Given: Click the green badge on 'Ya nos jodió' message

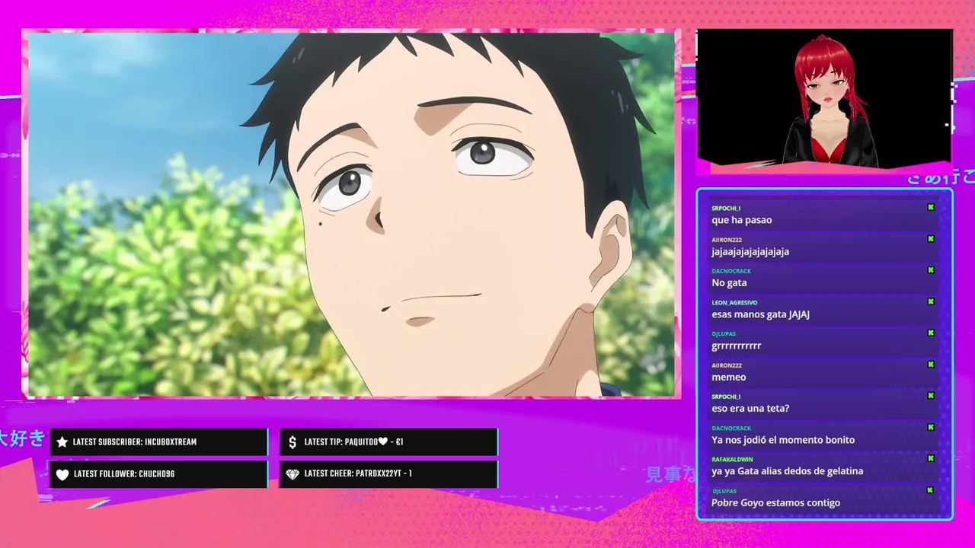Looking at the screenshot, I should coord(930,428).
